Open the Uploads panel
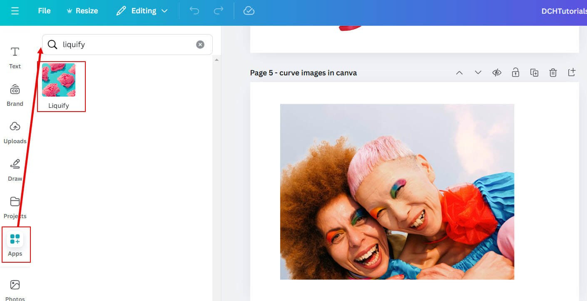Screen dimensions: 587x301 click(15, 132)
